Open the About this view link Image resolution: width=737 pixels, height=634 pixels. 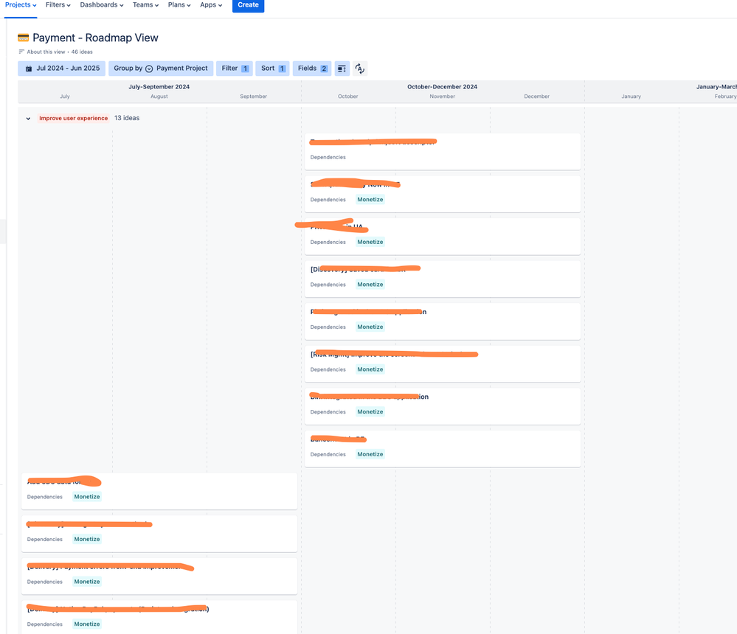point(46,52)
